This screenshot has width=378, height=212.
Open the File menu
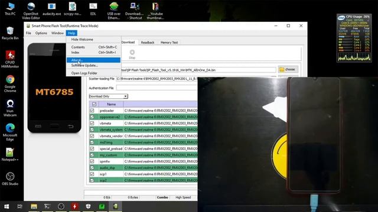coord(28,33)
